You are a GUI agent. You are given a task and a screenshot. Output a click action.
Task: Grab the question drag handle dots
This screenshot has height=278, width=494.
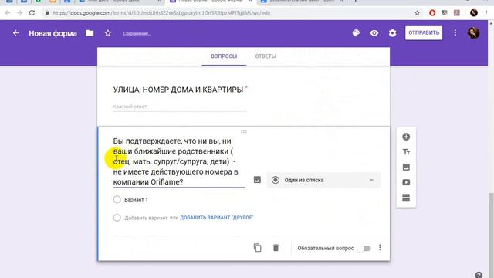click(x=244, y=131)
